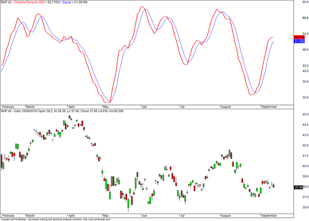Click the February label under the RSI pane
This screenshot has width=309, height=221.
click(8, 107)
